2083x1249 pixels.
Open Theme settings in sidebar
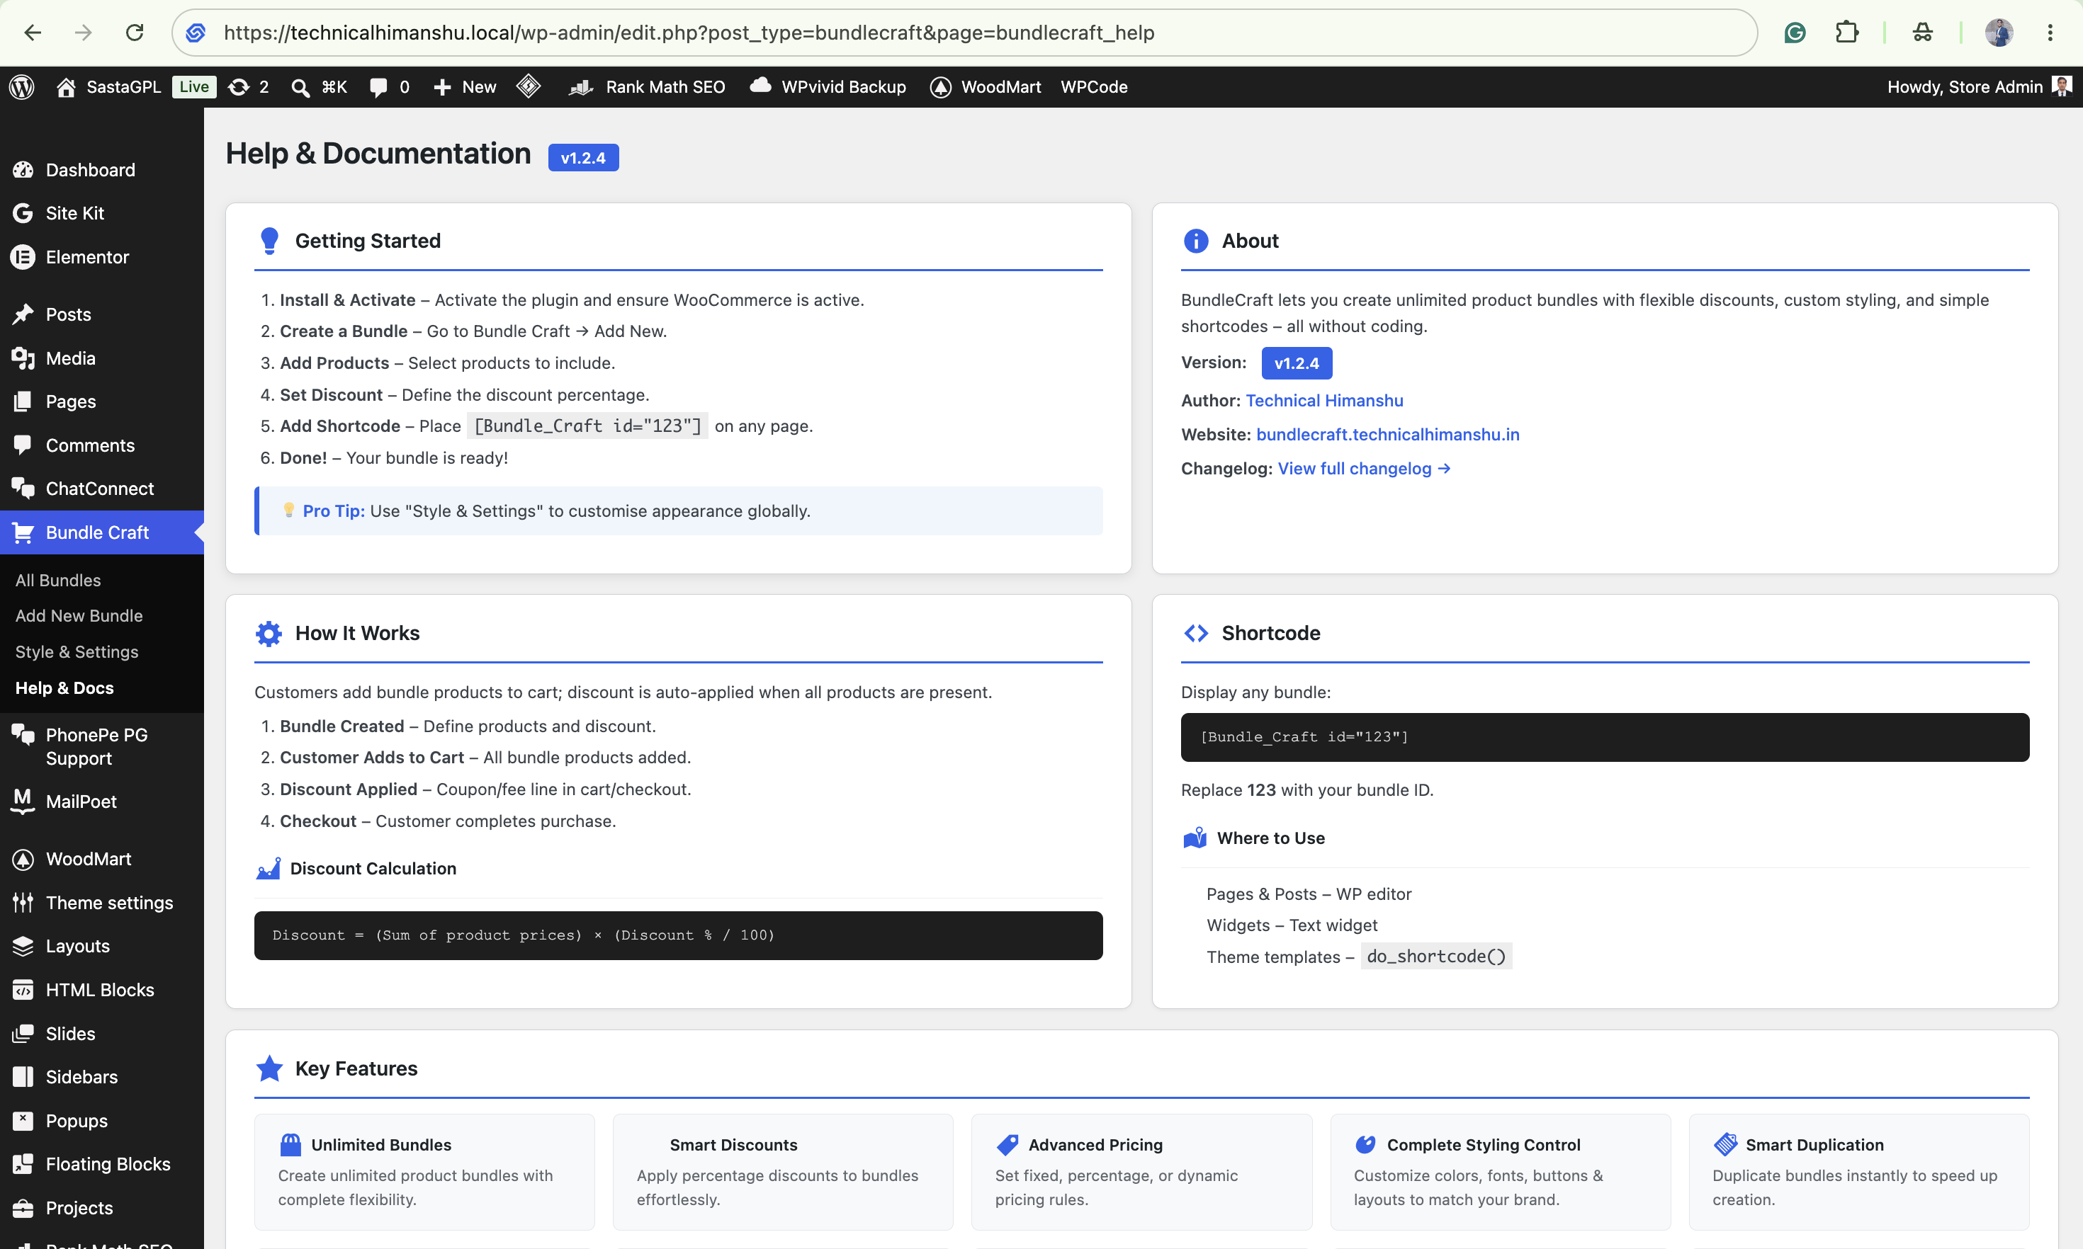coord(102,902)
